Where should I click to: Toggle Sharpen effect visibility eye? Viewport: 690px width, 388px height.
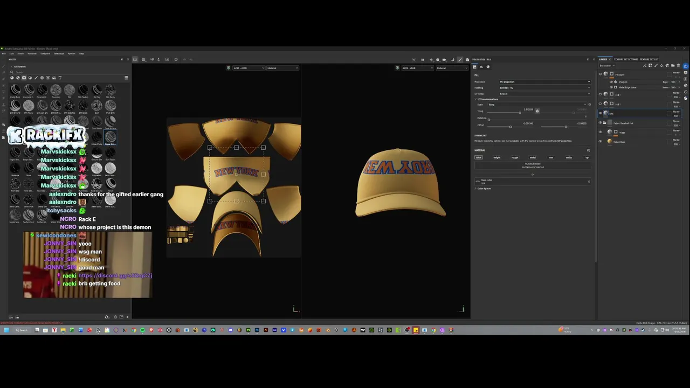pos(611,82)
